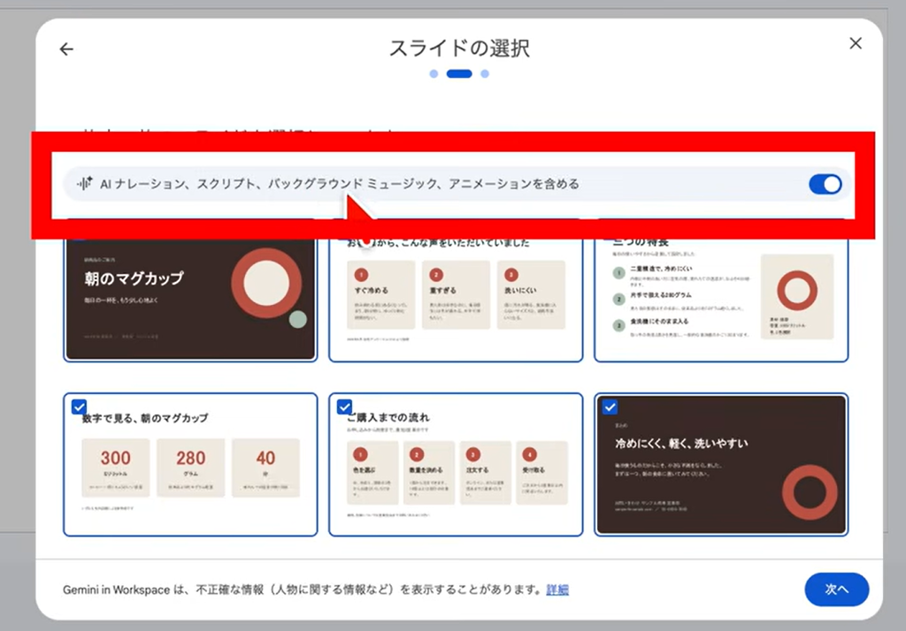906x631 pixels.
Task: Uncheck the ご購入までの流れ slide checkbox
Action: 344,407
